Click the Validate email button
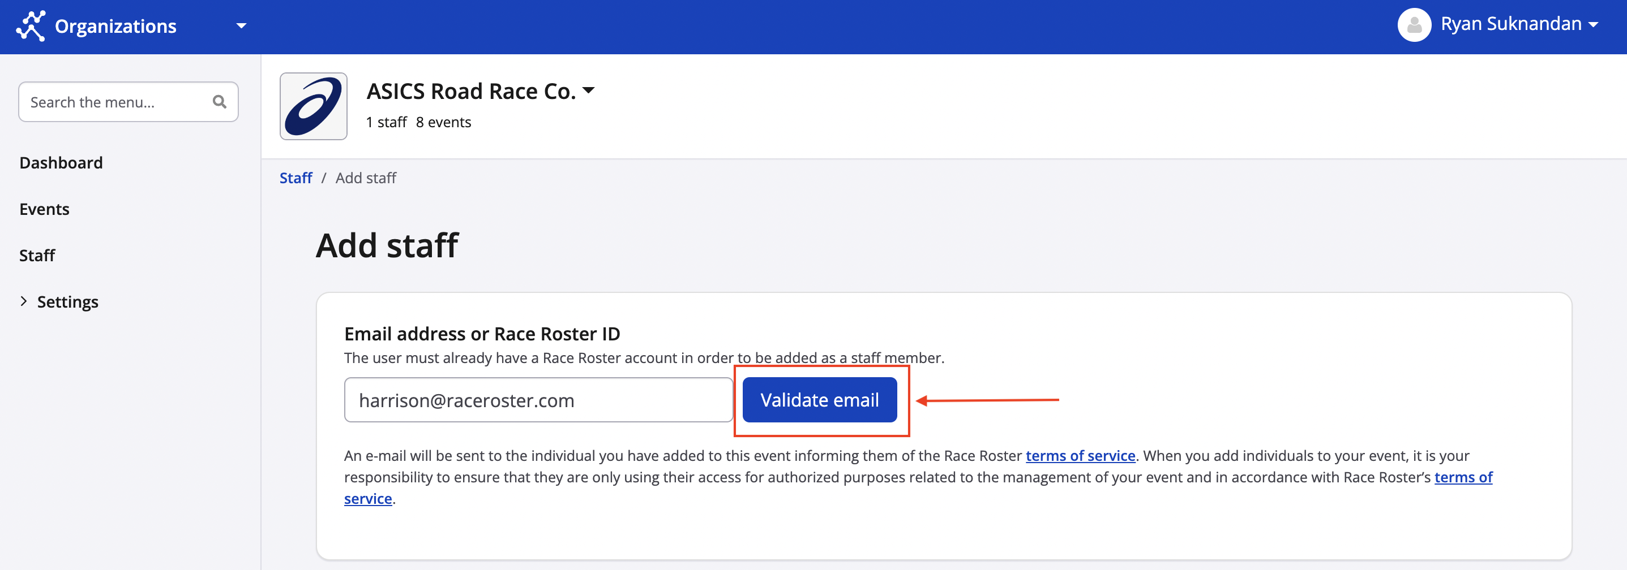Viewport: 1627px width, 570px height. pyautogui.click(x=819, y=400)
